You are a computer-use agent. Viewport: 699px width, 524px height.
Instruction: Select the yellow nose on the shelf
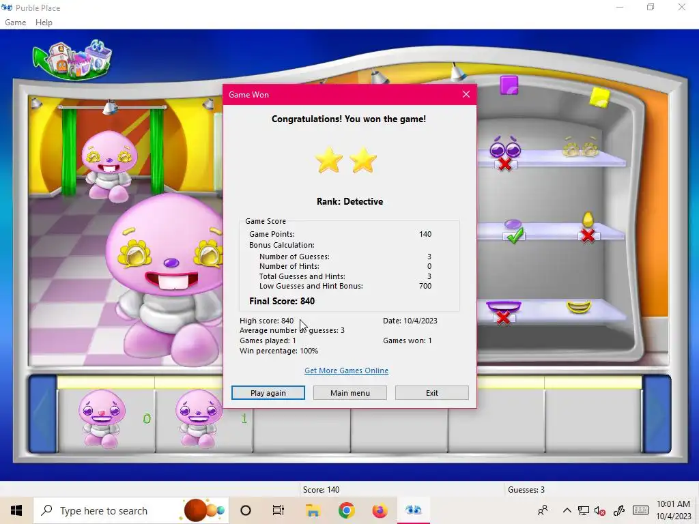pos(588,220)
